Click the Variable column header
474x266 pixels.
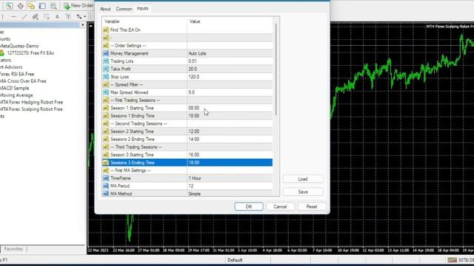[x=144, y=21]
